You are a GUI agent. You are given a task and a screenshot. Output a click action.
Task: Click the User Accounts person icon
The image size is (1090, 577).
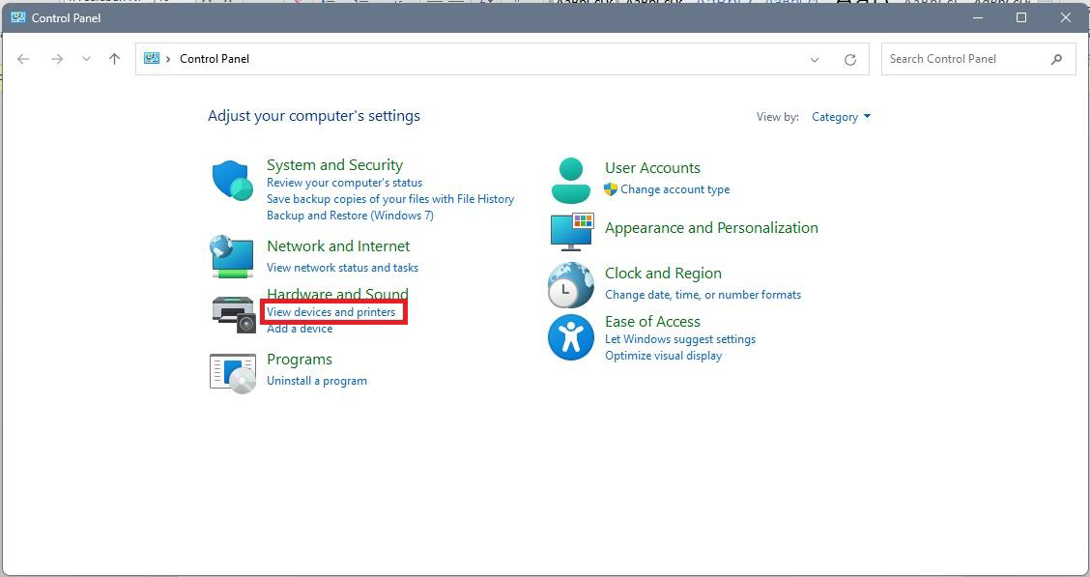pos(570,180)
